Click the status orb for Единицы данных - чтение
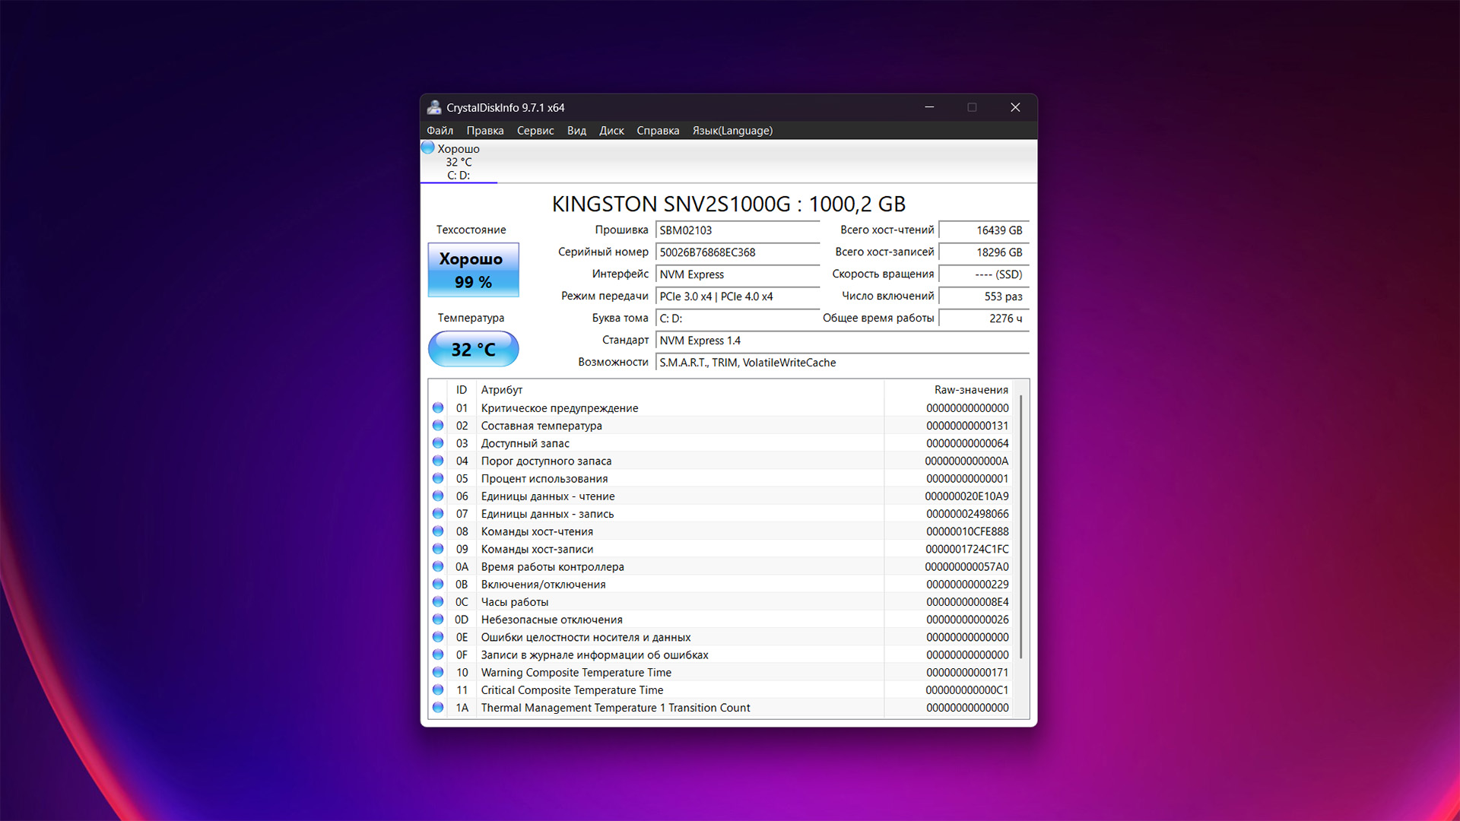1460x821 pixels. pyautogui.click(x=438, y=496)
